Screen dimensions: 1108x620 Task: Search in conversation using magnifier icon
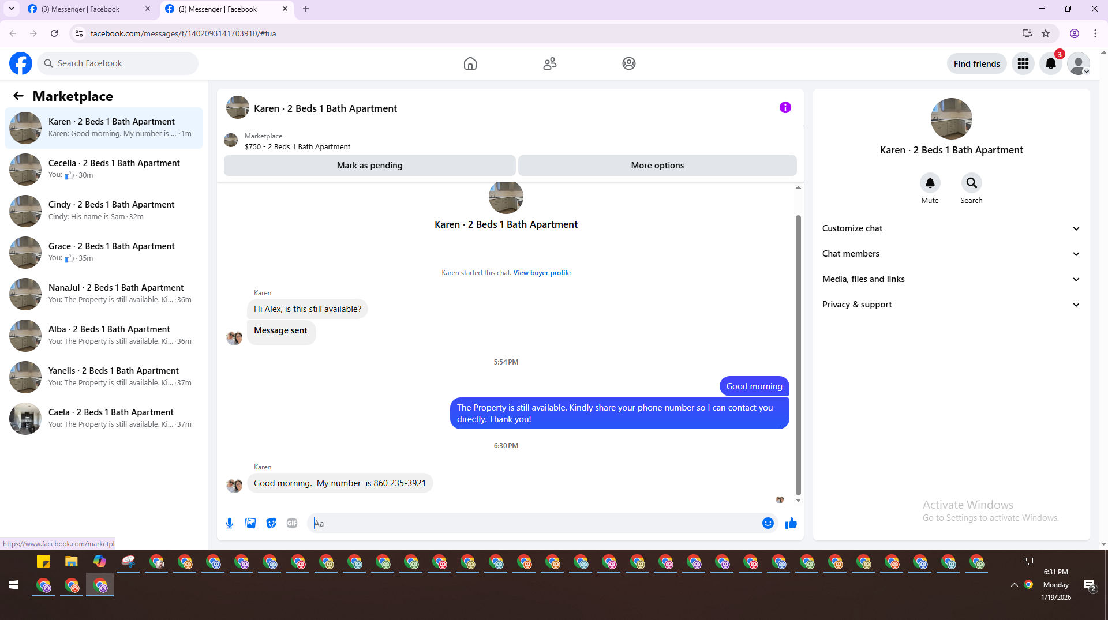(x=972, y=183)
